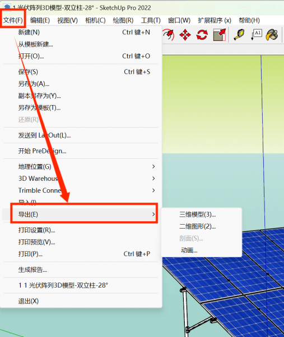Choose 三维模型(3)... export option
Viewport: 284px width, 337px height.
tap(202, 215)
